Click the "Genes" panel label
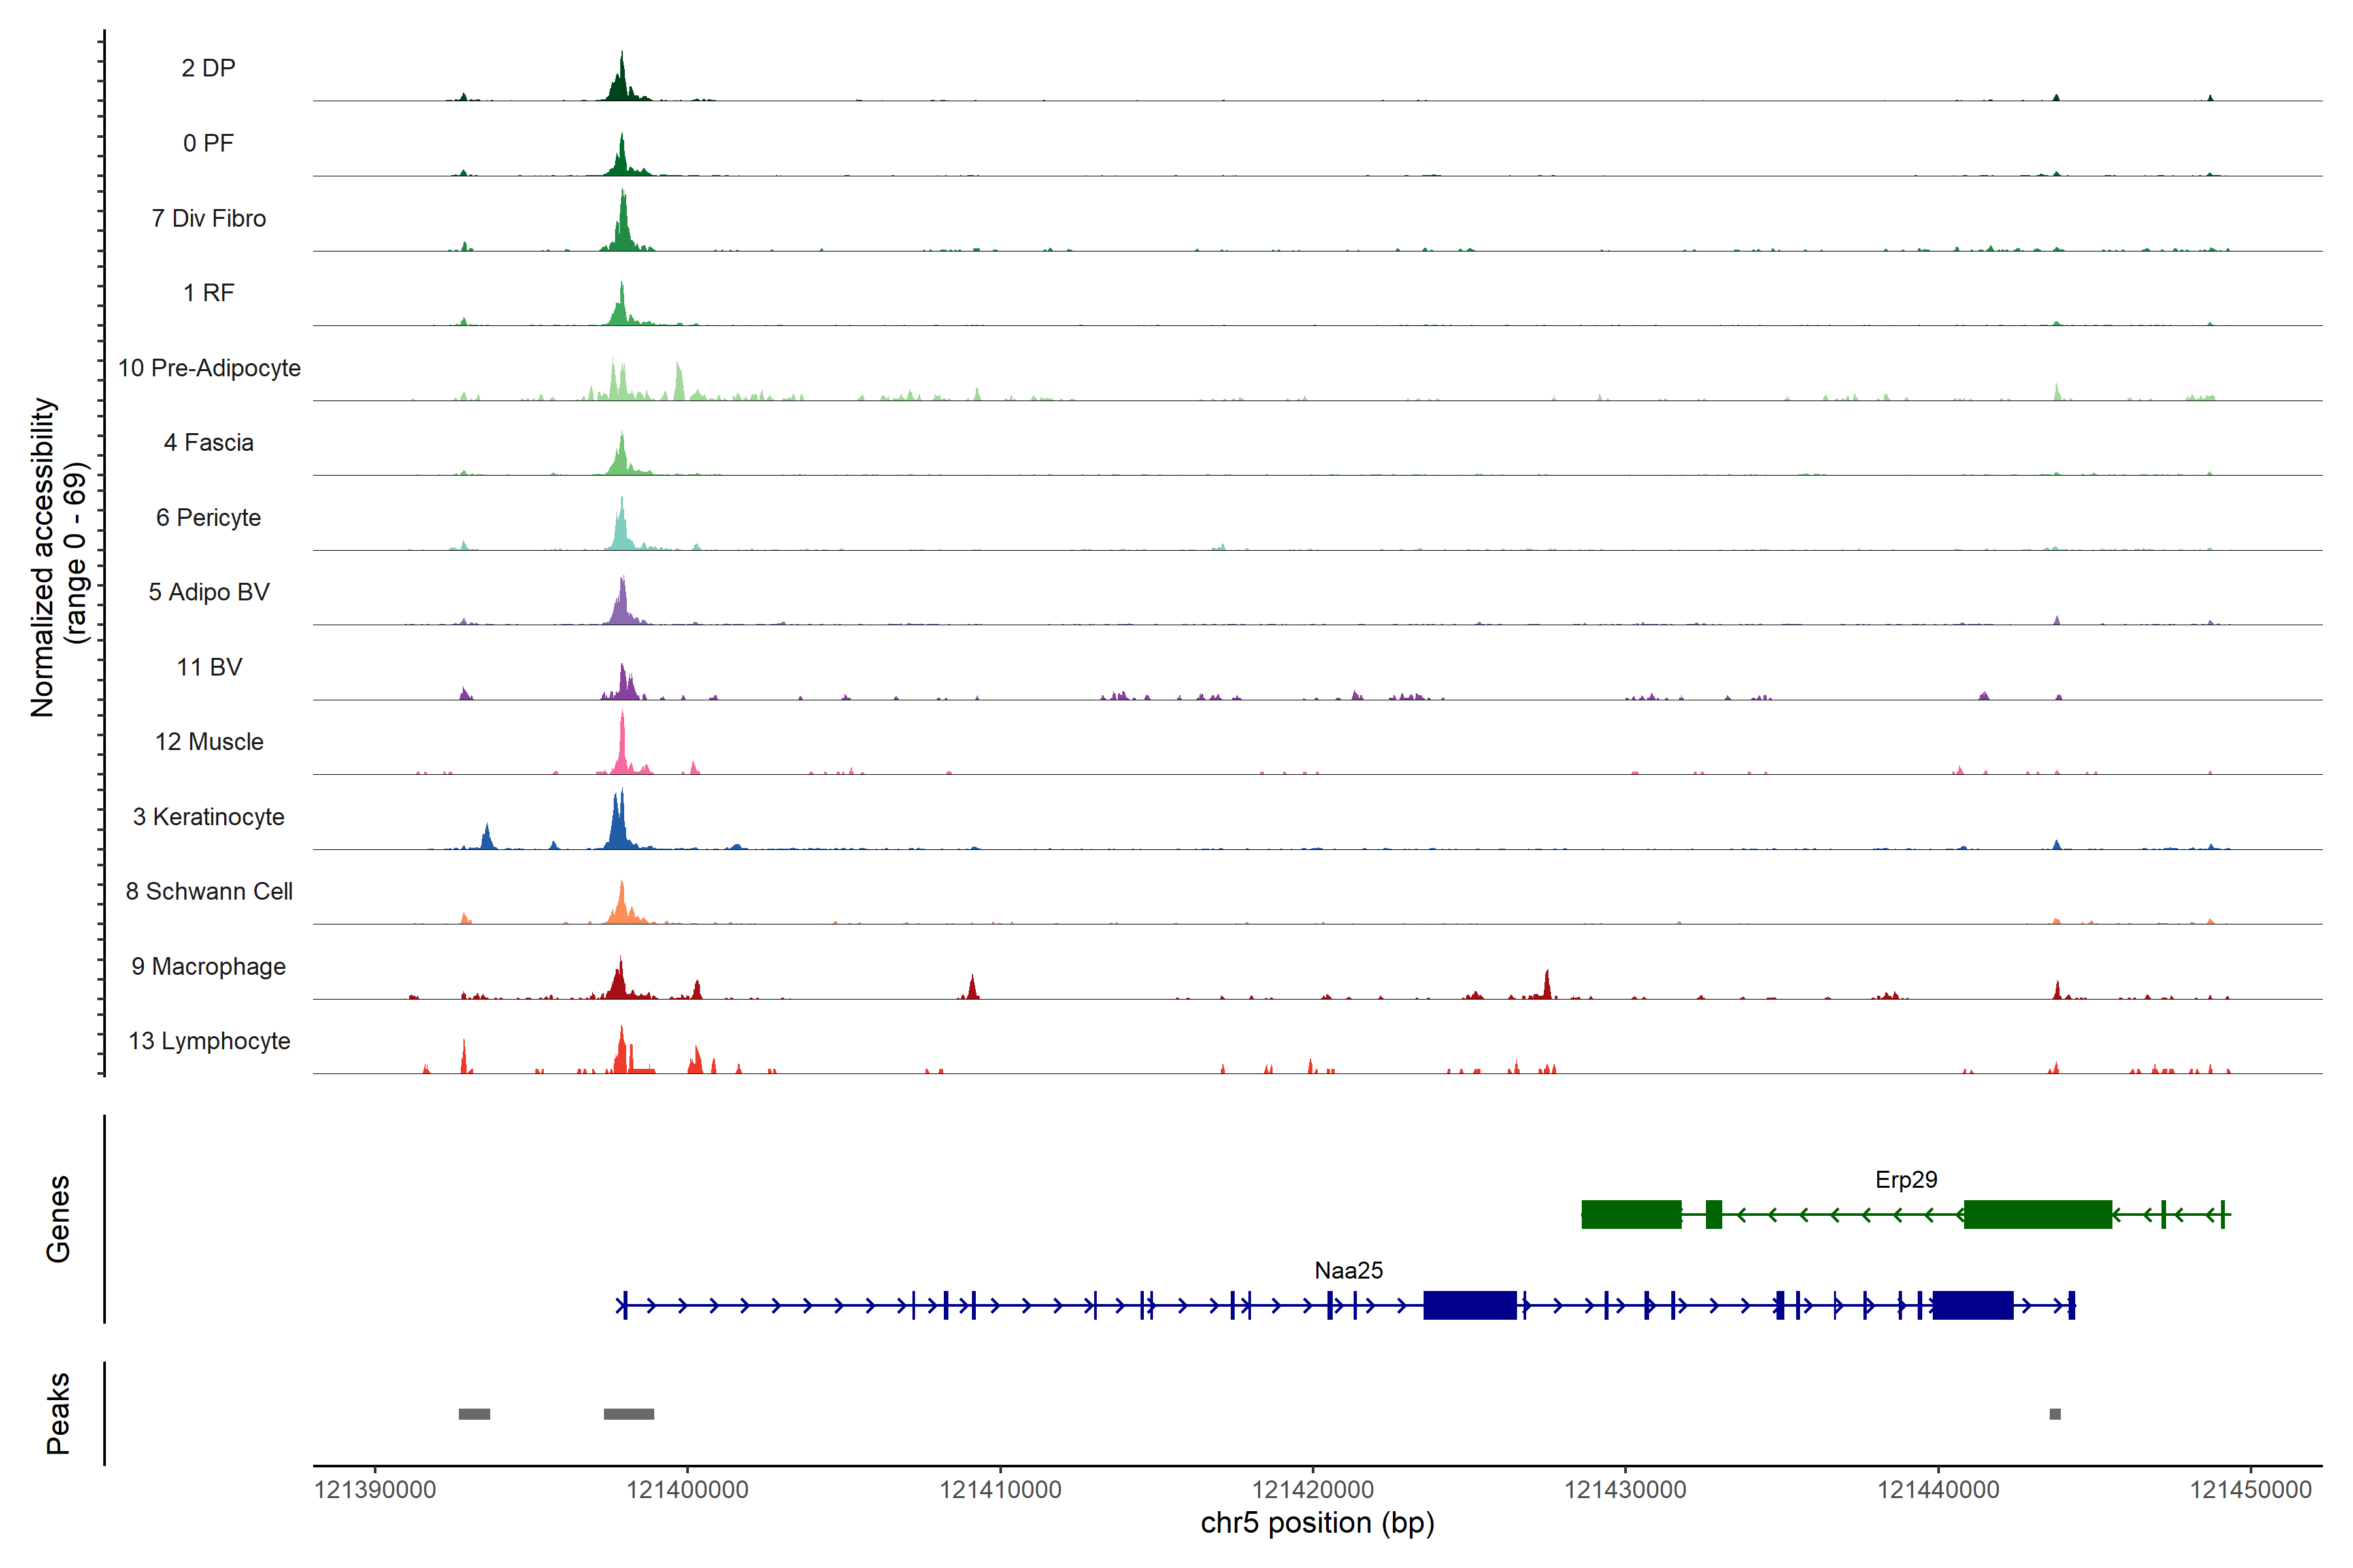Image resolution: width=2353 pixels, height=1568 pixels. point(58,1219)
